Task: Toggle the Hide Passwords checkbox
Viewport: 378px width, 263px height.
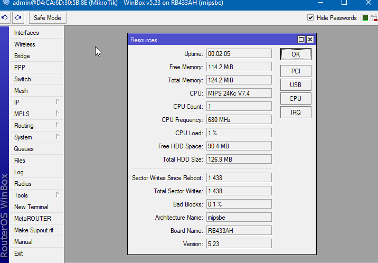Action: tap(310, 17)
